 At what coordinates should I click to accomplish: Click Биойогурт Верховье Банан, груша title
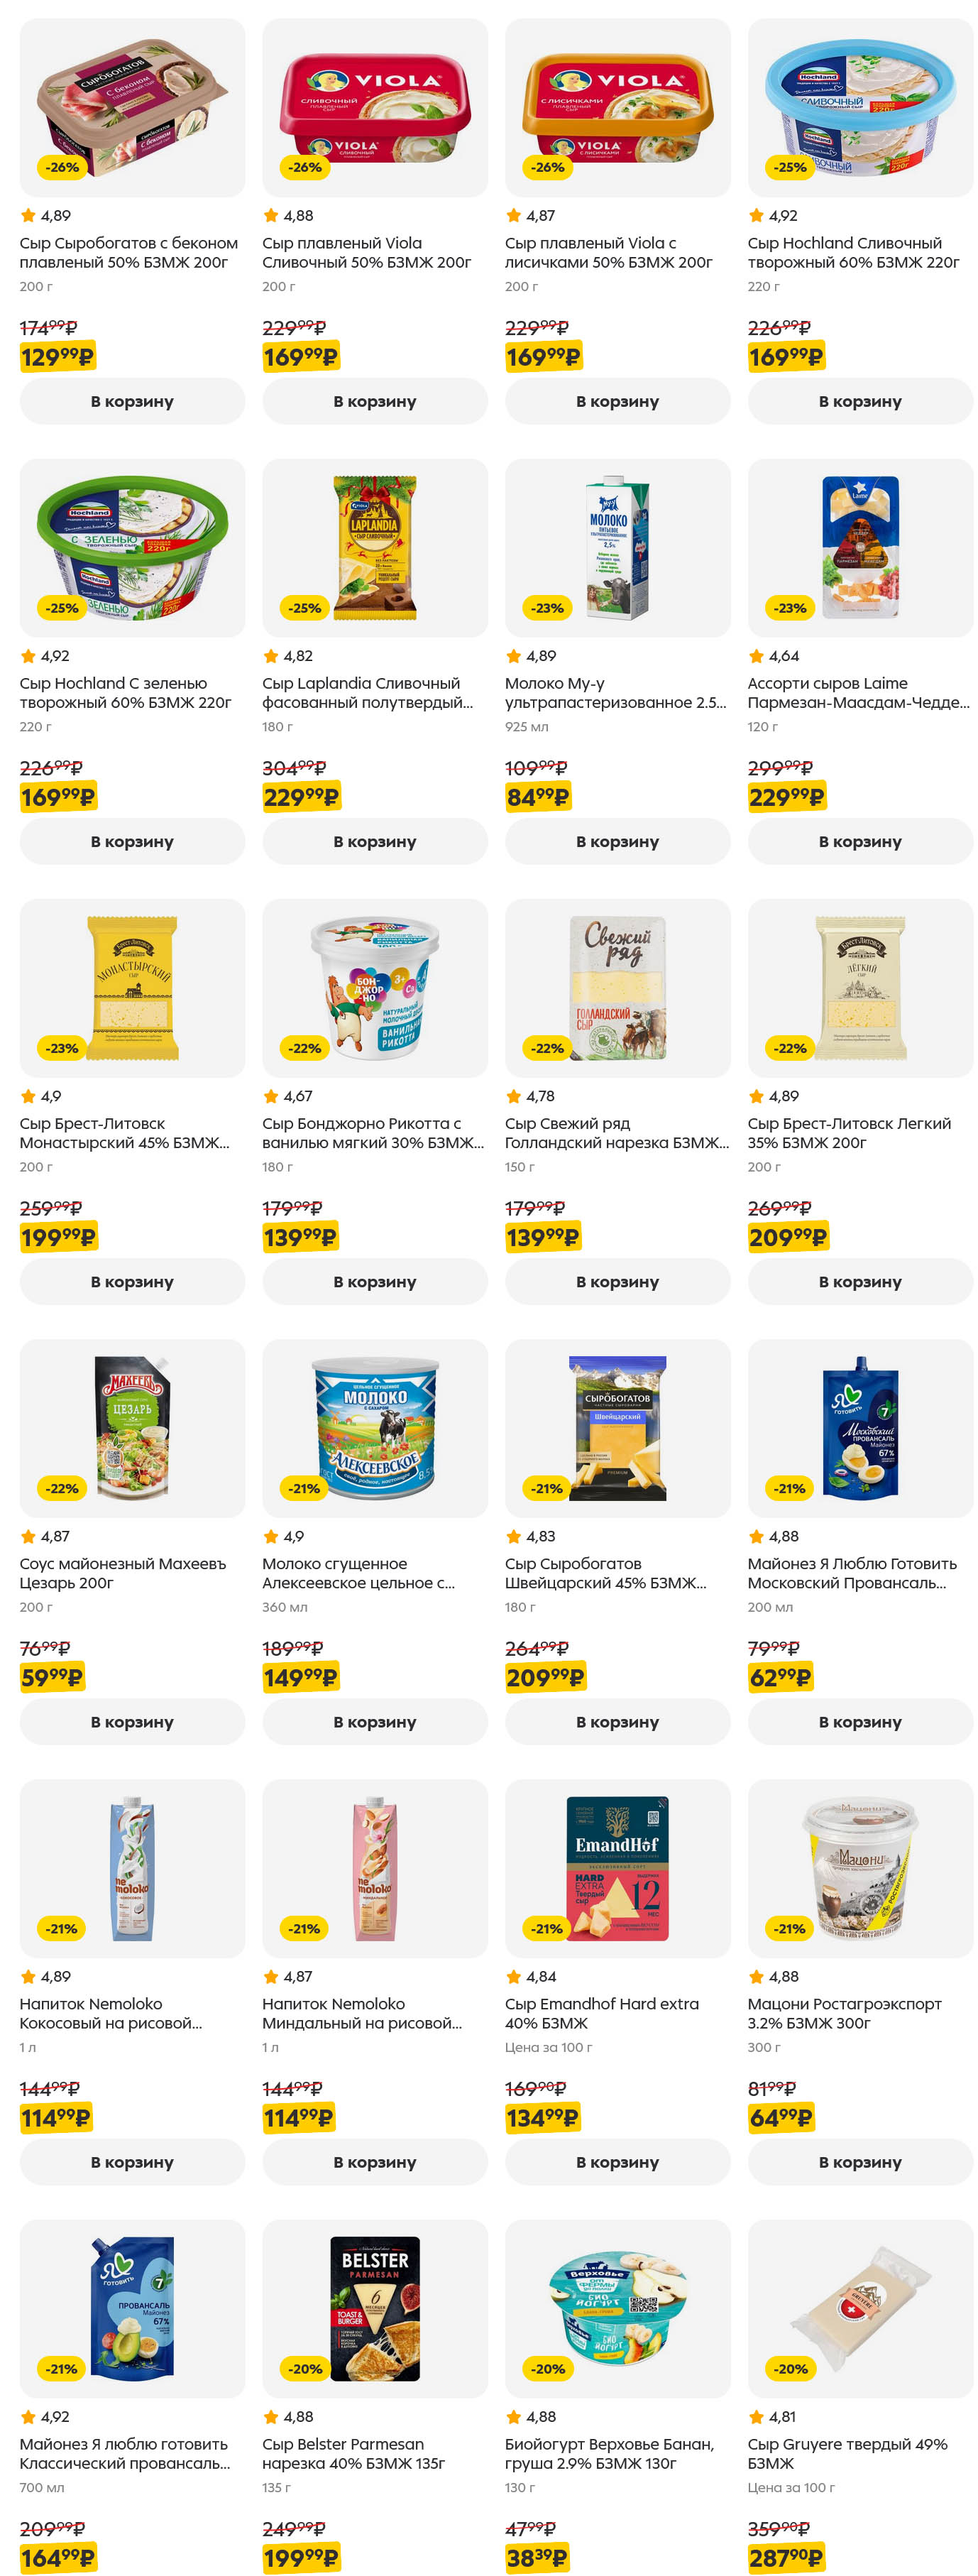[609, 2452]
